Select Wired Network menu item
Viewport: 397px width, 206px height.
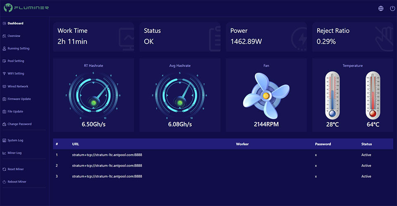coord(18,87)
